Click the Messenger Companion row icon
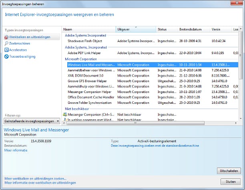The width and height of the screenshot is (245, 190). click(65, 114)
